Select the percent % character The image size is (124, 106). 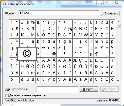(33, 23)
